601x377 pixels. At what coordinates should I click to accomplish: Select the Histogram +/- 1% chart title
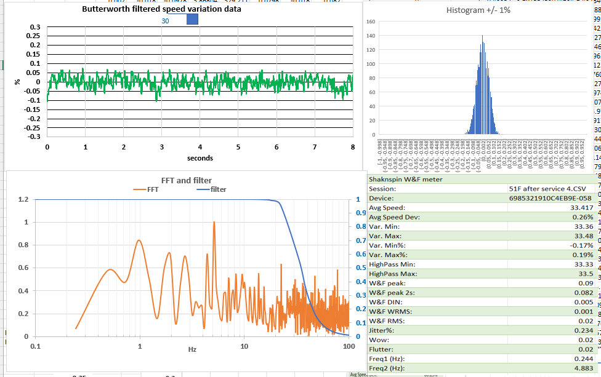[x=478, y=10]
